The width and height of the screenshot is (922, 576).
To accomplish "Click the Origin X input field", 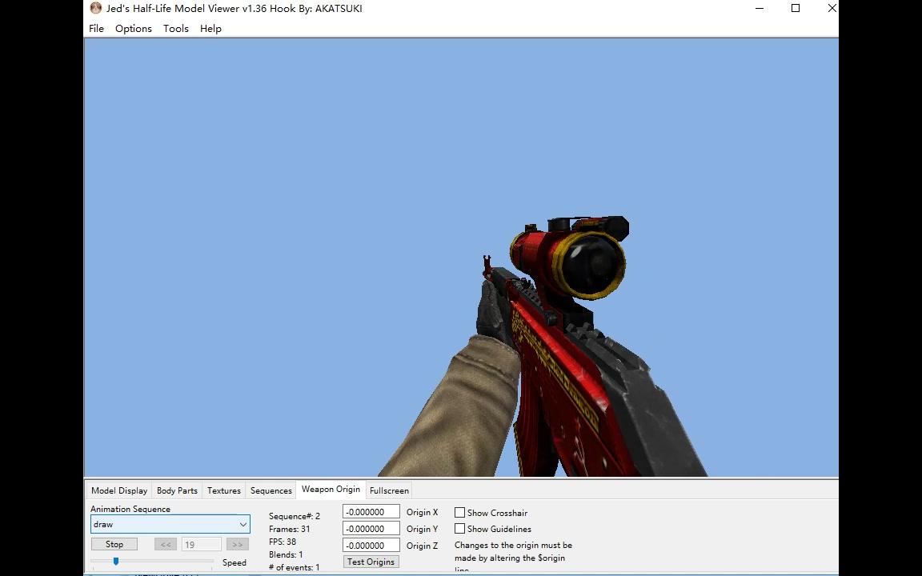I will tap(370, 512).
